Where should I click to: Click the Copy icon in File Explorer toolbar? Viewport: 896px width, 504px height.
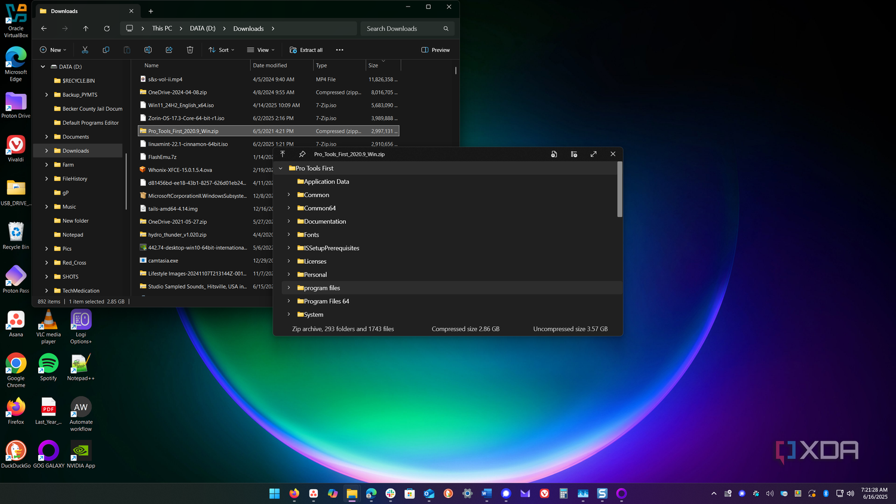pos(106,50)
